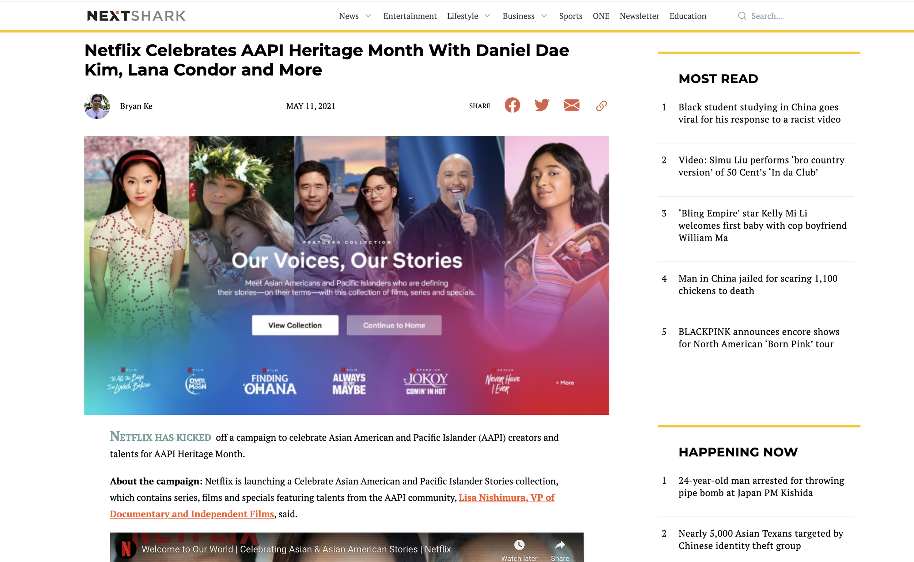Click the article headline
Viewport: 914px width, 562px height.
point(326,60)
